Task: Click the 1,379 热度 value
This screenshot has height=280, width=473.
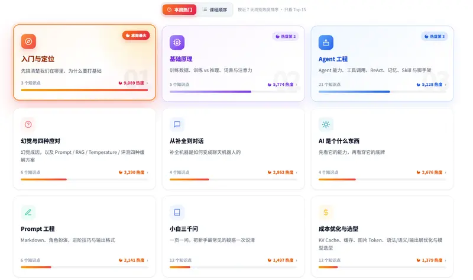Action: click(430, 260)
